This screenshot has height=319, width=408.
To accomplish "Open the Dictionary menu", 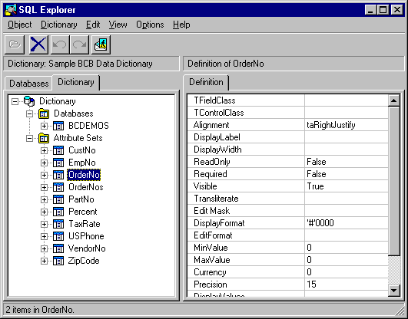I will click(x=59, y=25).
